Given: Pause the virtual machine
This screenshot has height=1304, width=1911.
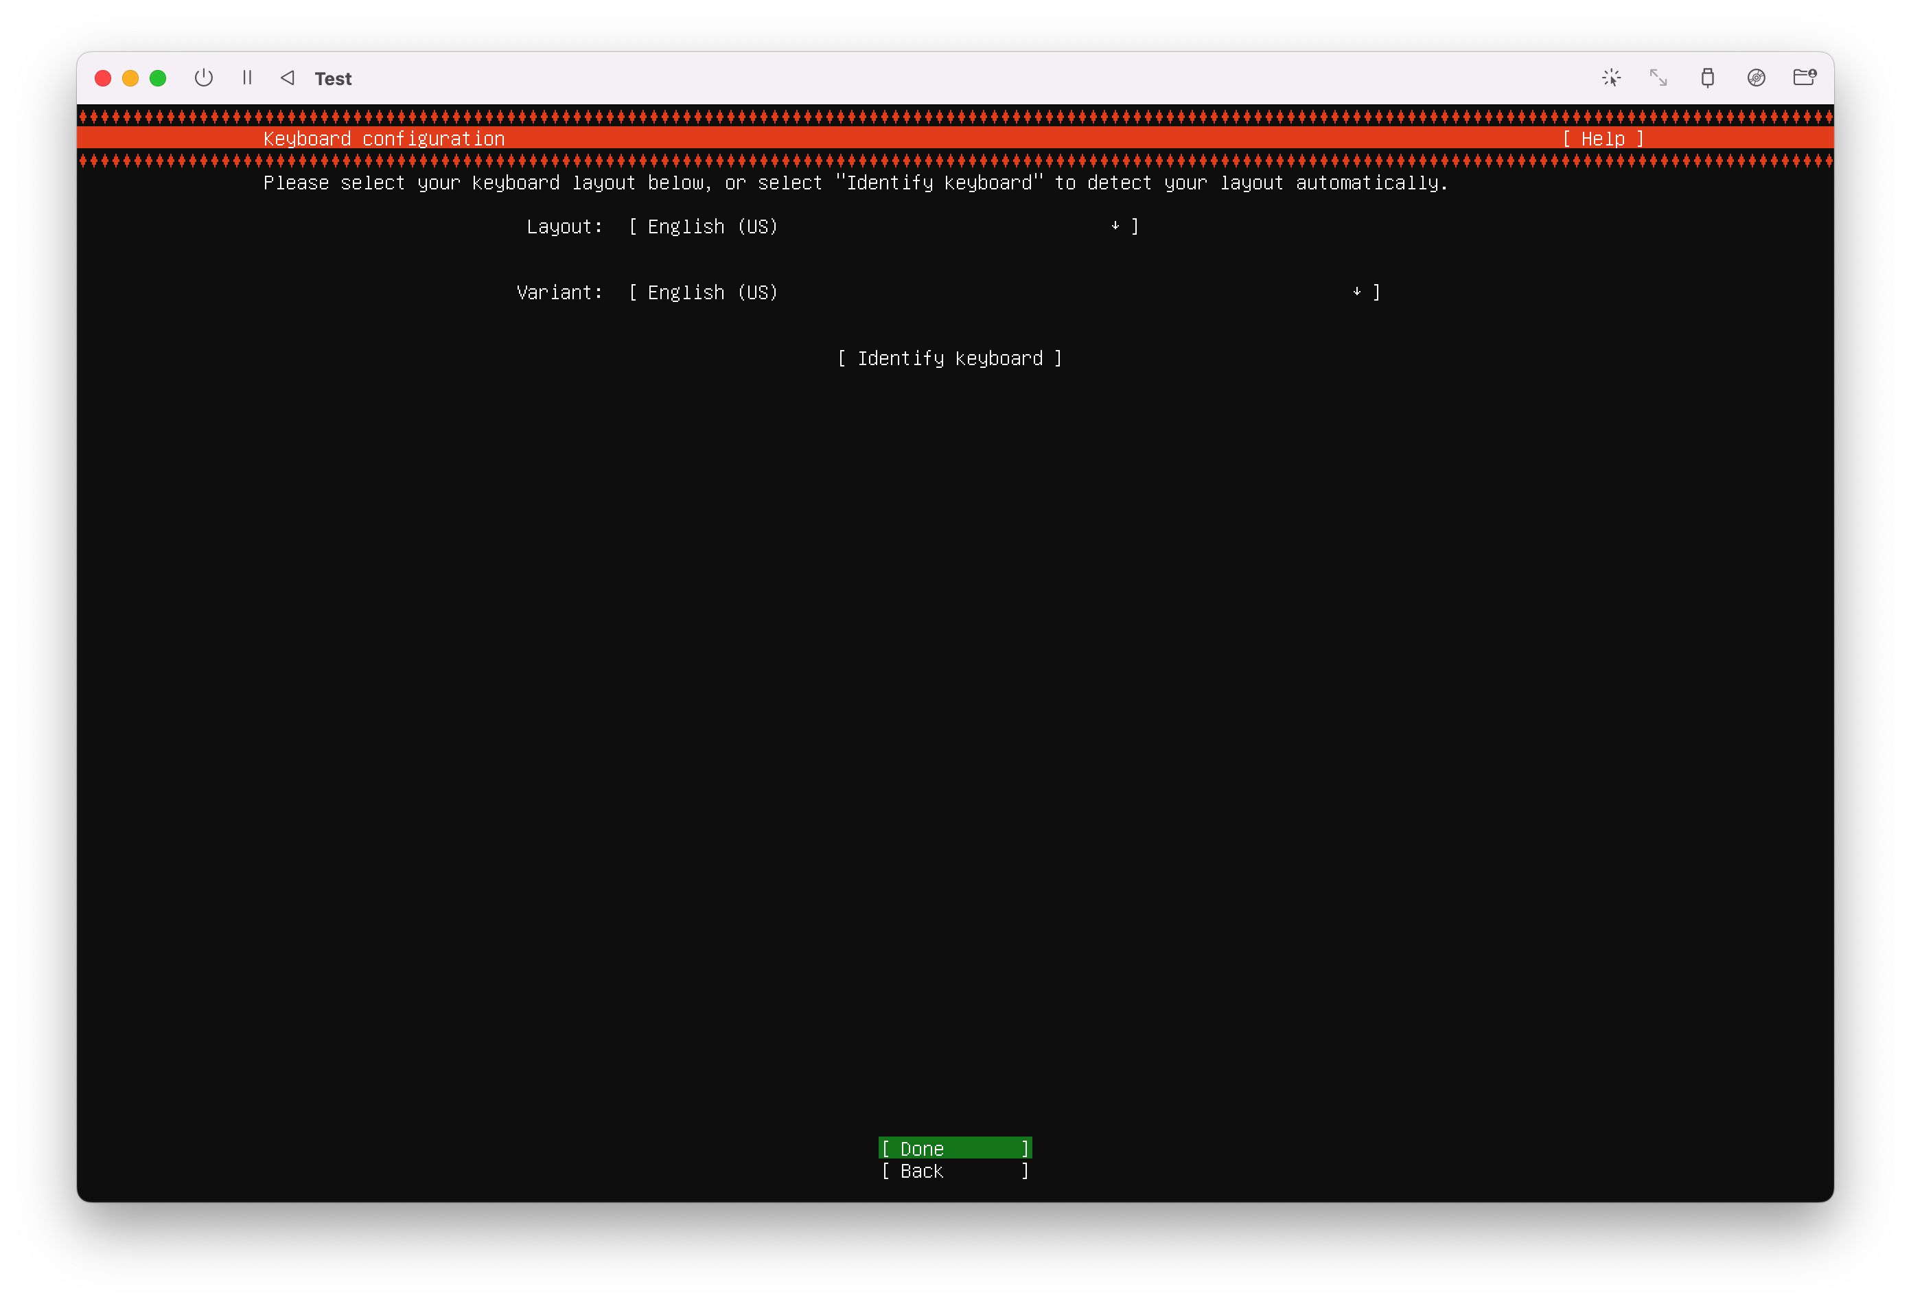Looking at the screenshot, I should (x=246, y=78).
